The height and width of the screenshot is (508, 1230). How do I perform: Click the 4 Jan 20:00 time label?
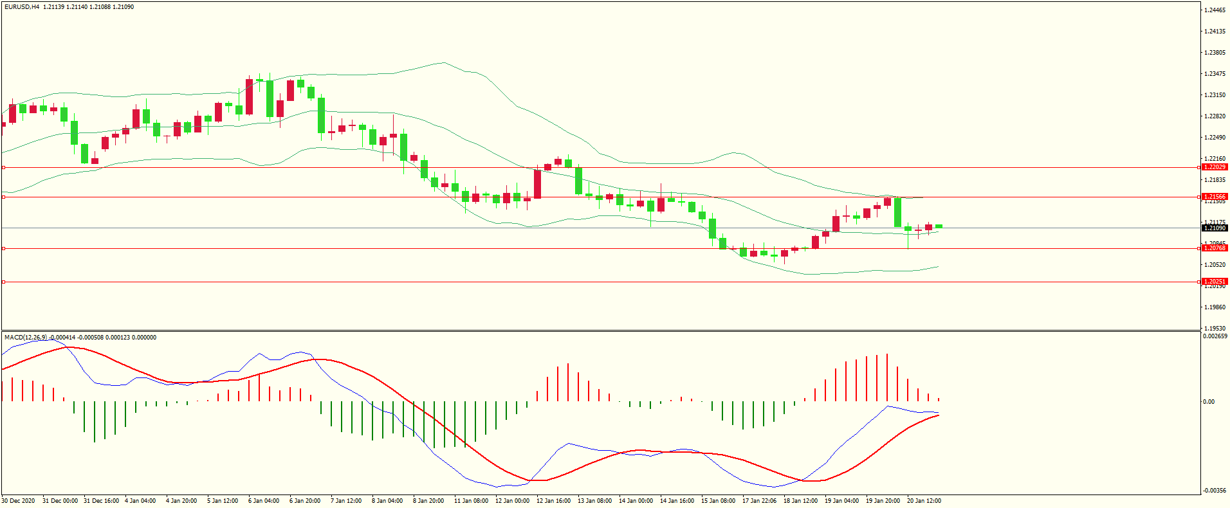click(181, 501)
